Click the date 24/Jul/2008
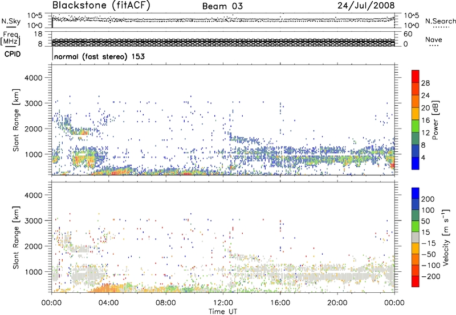The height and width of the screenshot is (315, 456). pos(366,5)
